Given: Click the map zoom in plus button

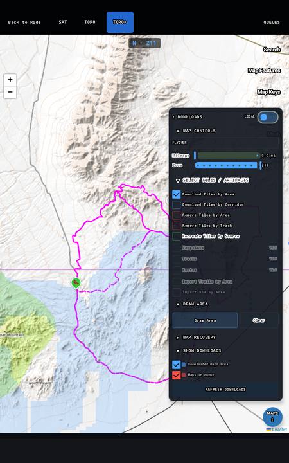Looking at the screenshot, I should (10, 80).
